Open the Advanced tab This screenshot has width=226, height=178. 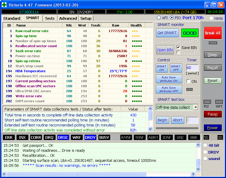(x=68, y=18)
